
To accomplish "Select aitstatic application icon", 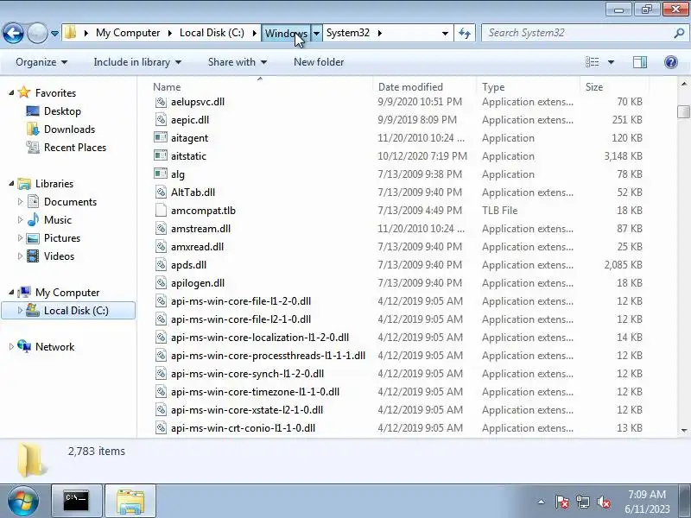I will tap(161, 155).
